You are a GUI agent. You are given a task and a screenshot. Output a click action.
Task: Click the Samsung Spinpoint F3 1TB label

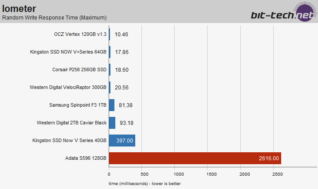78,105
